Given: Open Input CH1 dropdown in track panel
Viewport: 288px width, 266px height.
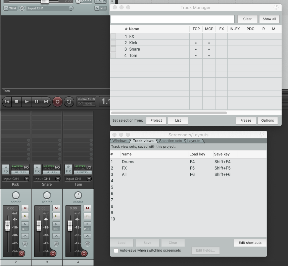Looking at the screenshot, I should pos(50,8).
